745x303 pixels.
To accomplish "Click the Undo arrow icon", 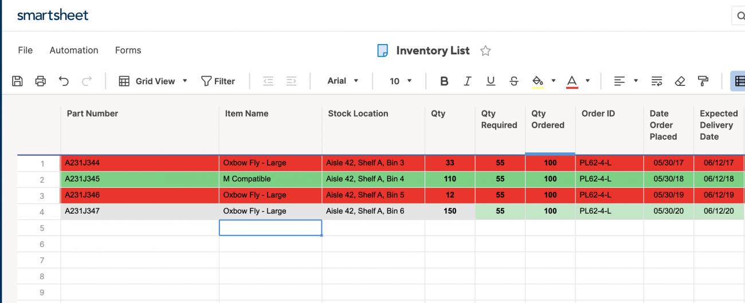I will pyautogui.click(x=64, y=81).
